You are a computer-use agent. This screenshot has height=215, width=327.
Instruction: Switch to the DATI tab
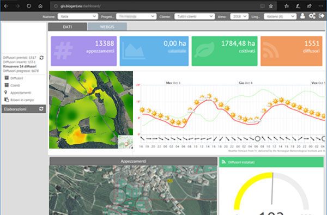point(68,27)
